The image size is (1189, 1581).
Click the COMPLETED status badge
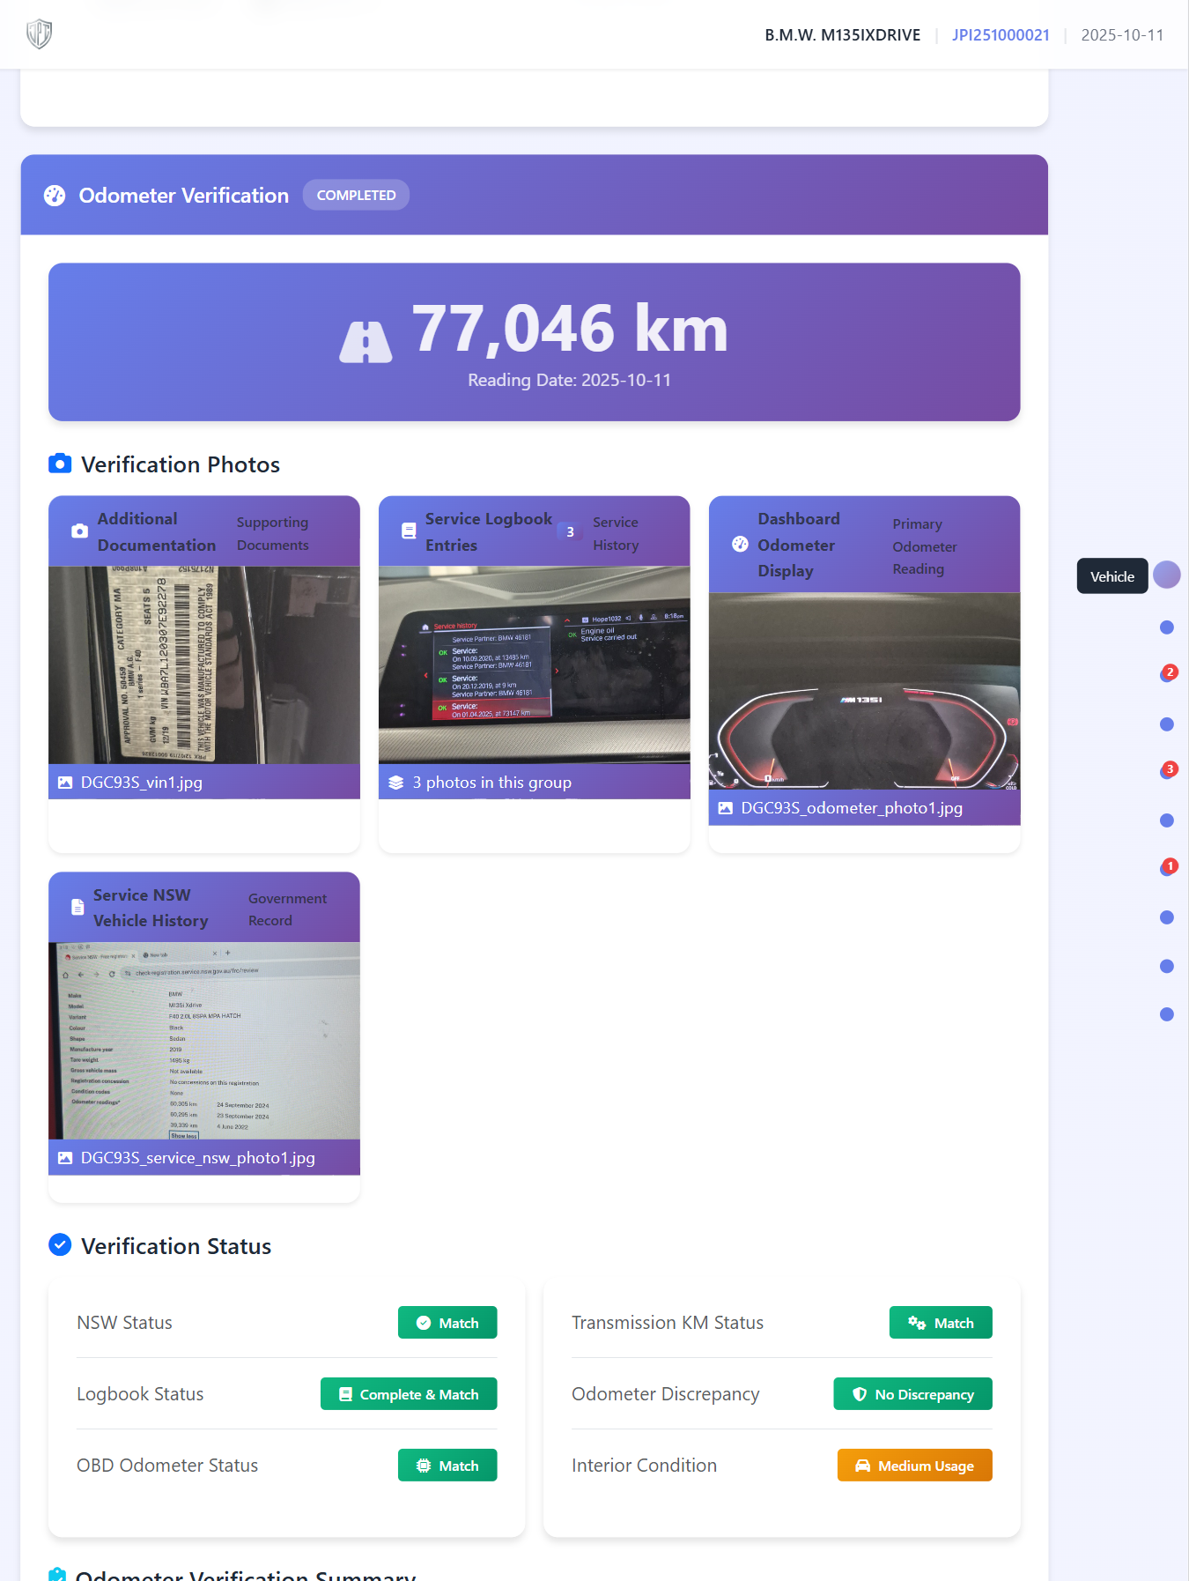[356, 196]
